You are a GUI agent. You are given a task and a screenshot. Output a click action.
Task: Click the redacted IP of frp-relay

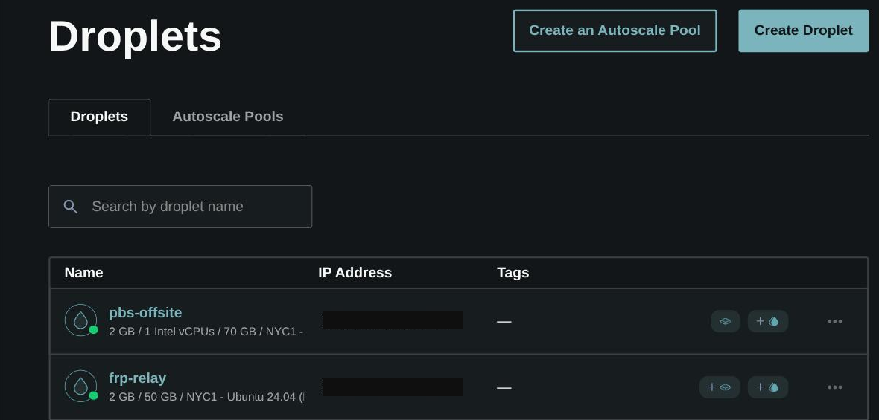[x=393, y=387]
